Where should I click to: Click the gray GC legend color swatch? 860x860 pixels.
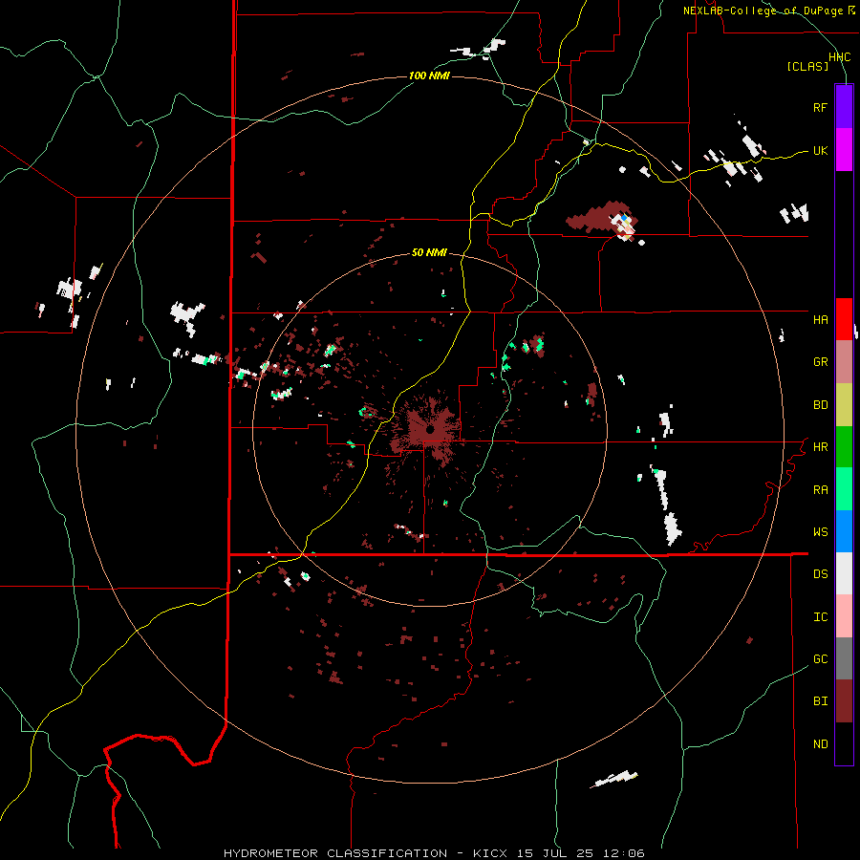pos(844,658)
